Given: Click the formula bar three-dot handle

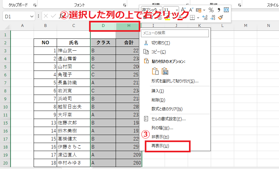Looking at the screenshot, I should [x=38, y=16].
